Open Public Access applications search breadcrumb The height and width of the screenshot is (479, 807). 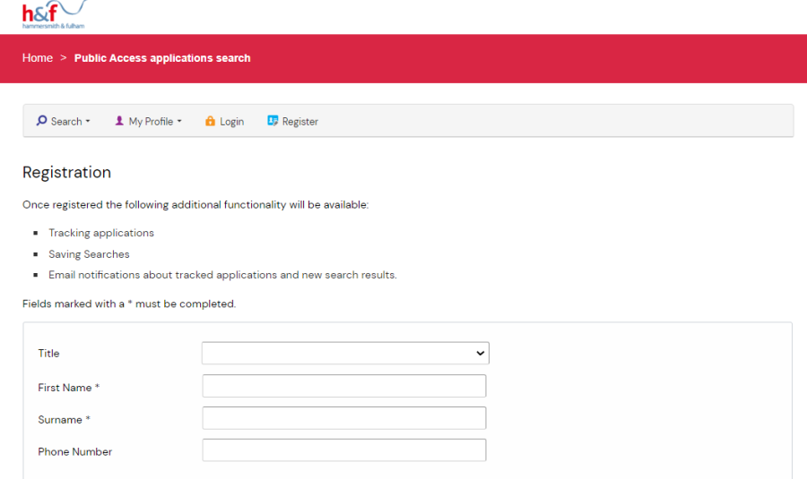pyautogui.click(x=162, y=58)
